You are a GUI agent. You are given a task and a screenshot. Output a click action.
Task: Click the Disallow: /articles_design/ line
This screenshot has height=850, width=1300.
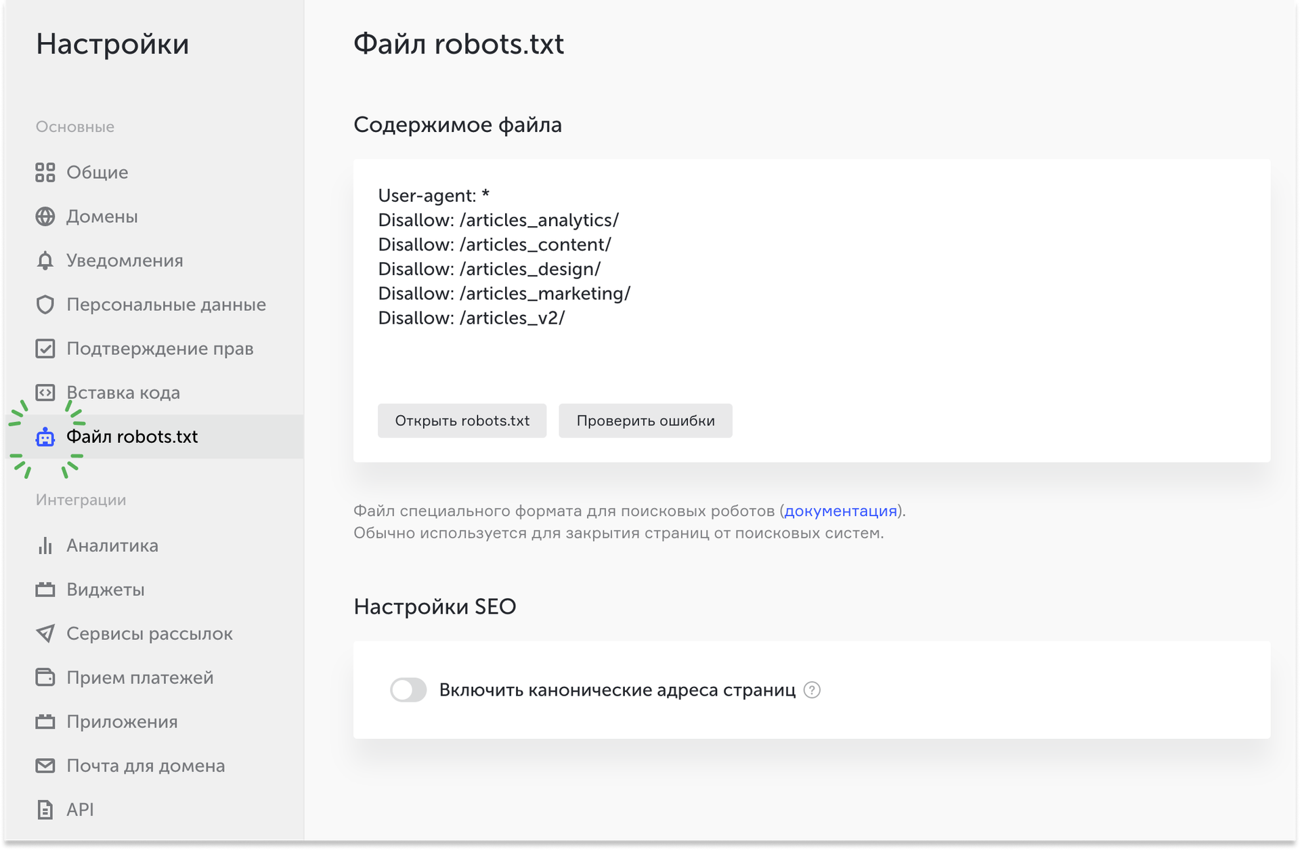[x=490, y=269]
